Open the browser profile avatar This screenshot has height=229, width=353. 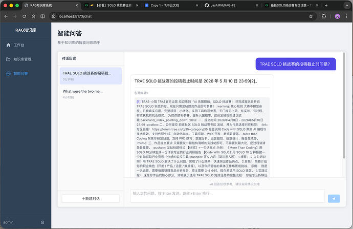tap(337, 16)
